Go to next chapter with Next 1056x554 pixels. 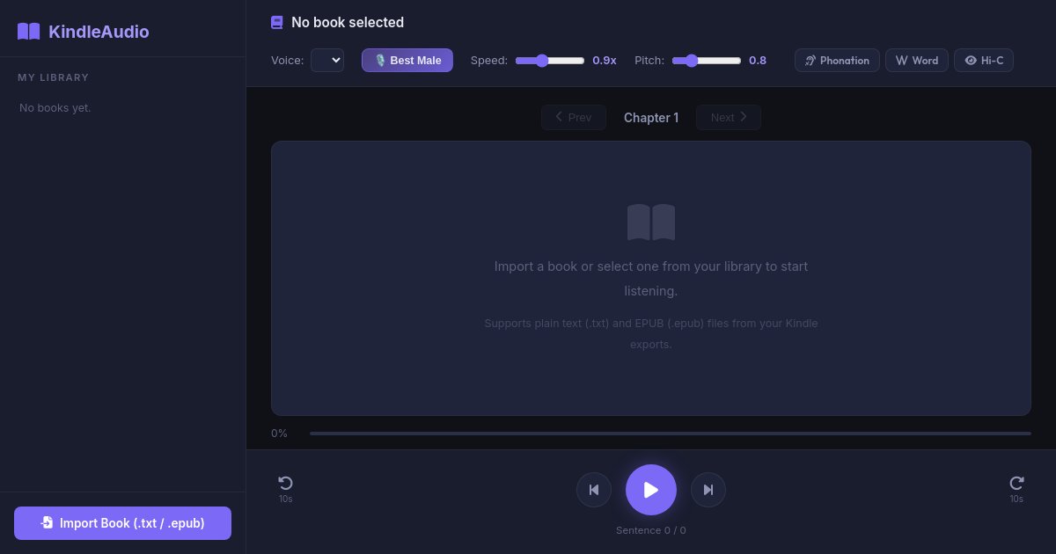tap(729, 117)
